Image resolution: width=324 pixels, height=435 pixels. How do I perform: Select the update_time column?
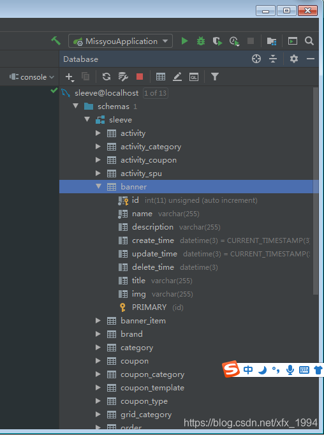pyautogui.click(x=154, y=254)
